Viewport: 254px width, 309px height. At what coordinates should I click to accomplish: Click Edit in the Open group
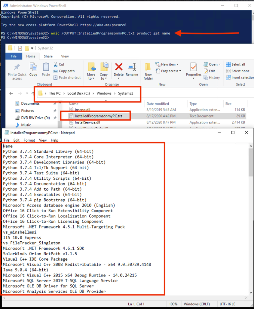pyautogui.click(x=209, y=71)
